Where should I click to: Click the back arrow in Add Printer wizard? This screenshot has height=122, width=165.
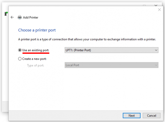tap(12, 17)
